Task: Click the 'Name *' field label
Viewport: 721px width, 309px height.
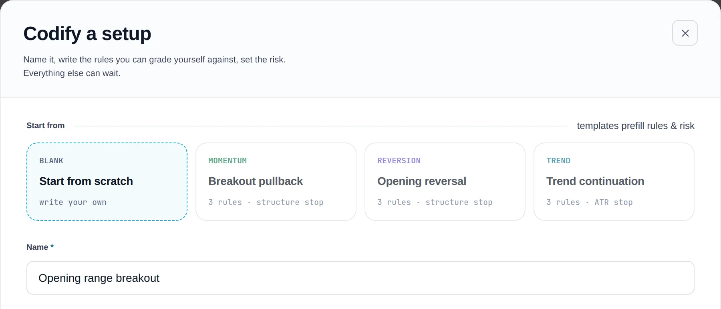Action: [x=40, y=247]
